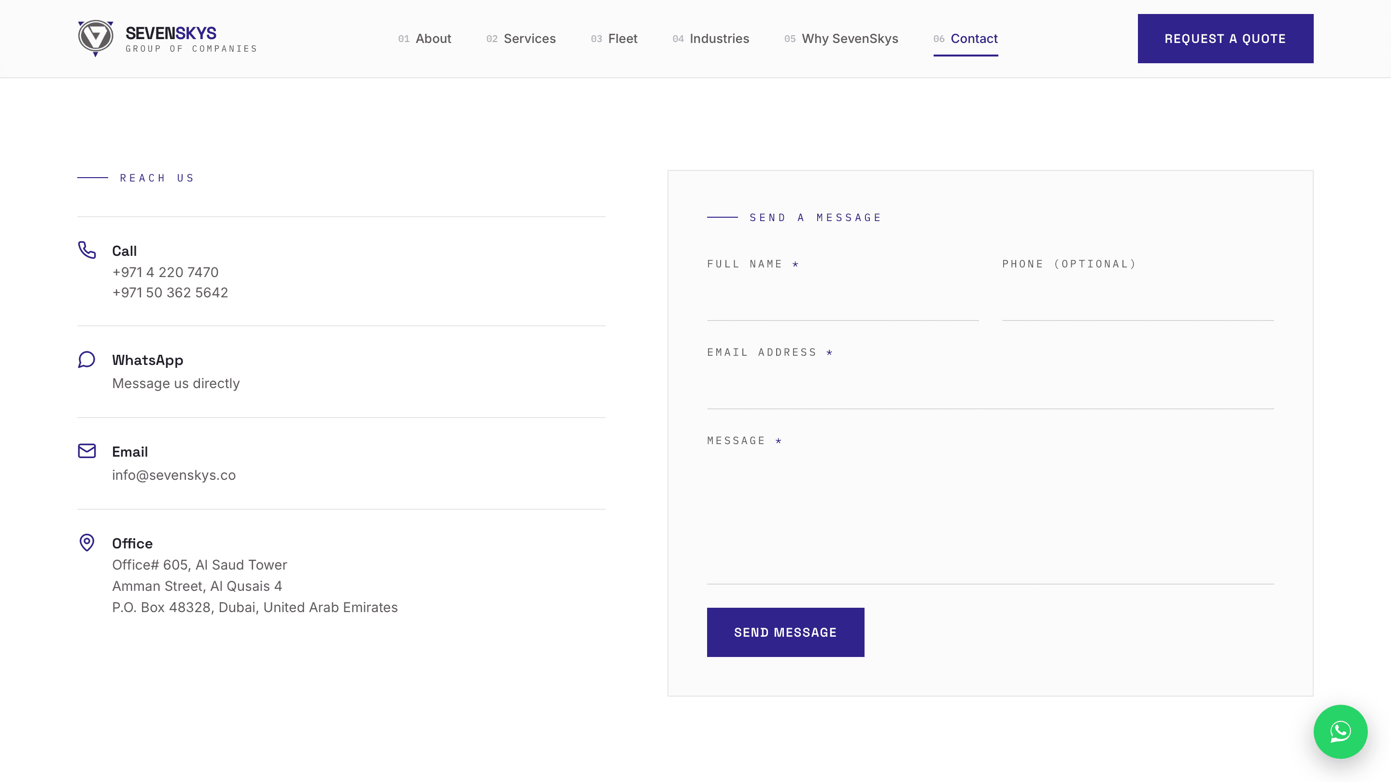Click the phone handset icon beside Call

[x=87, y=250]
